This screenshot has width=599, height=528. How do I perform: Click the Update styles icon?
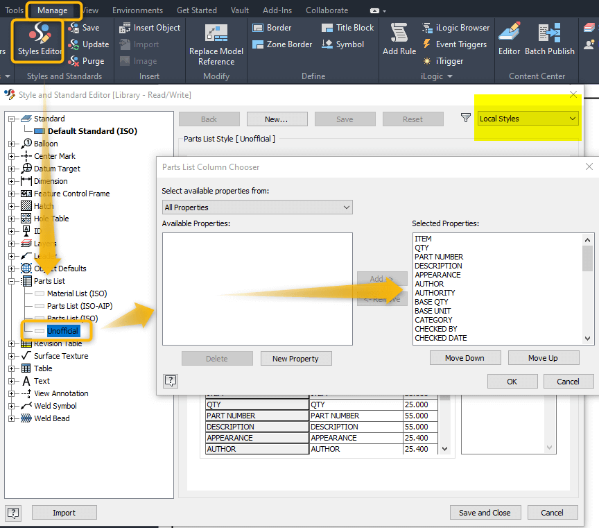click(x=73, y=44)
